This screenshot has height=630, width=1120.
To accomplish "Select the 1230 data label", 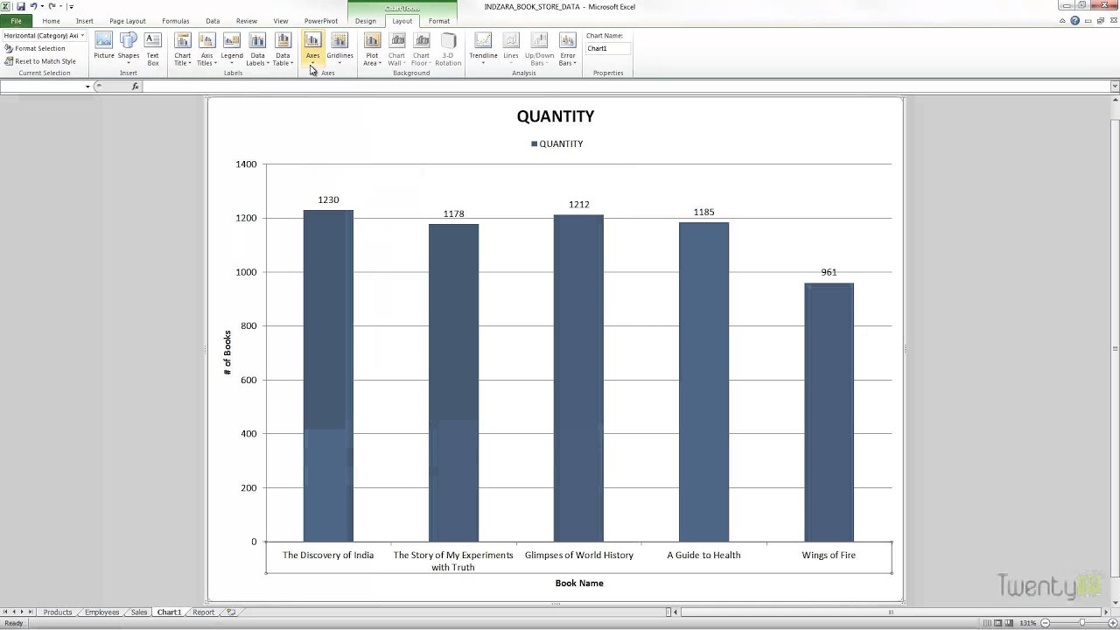I will pyautogui.click(x=328, y=200).
